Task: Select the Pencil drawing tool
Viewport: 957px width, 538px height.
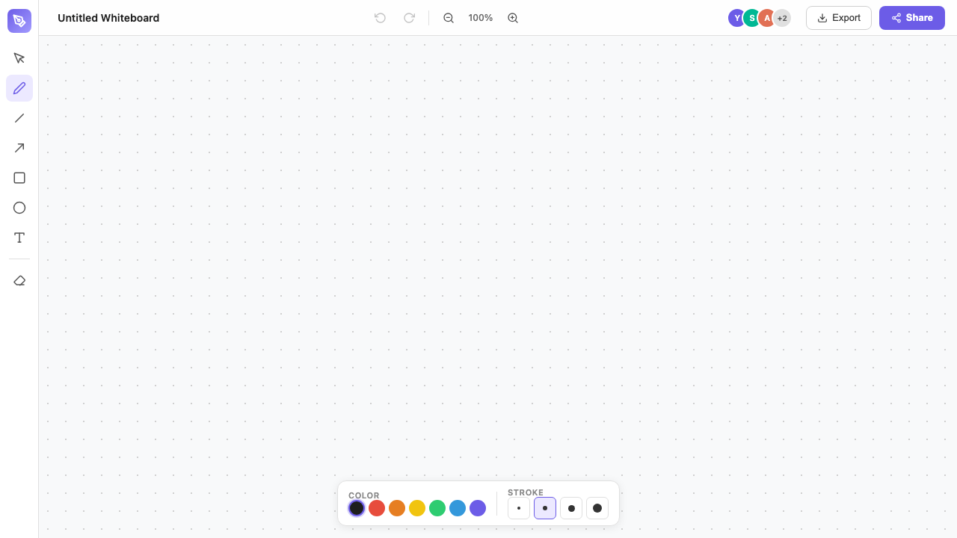Action: tap(19, 88)
